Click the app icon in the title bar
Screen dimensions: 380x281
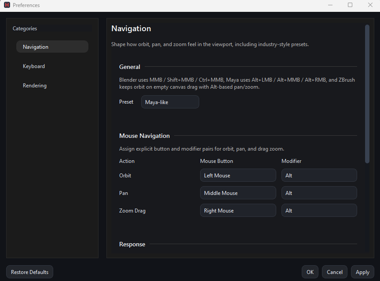[x=6, y=5]
